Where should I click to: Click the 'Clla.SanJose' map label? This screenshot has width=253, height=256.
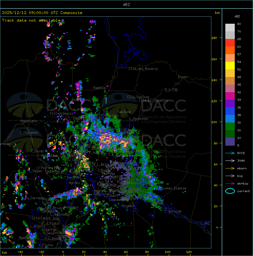(x=138, y=97)
